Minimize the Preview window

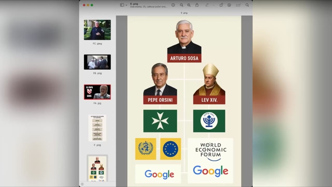pos(88,5)
